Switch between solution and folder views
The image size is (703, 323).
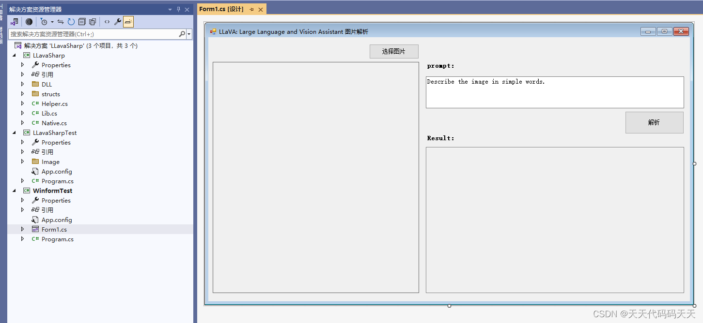[x=15, y=22]
